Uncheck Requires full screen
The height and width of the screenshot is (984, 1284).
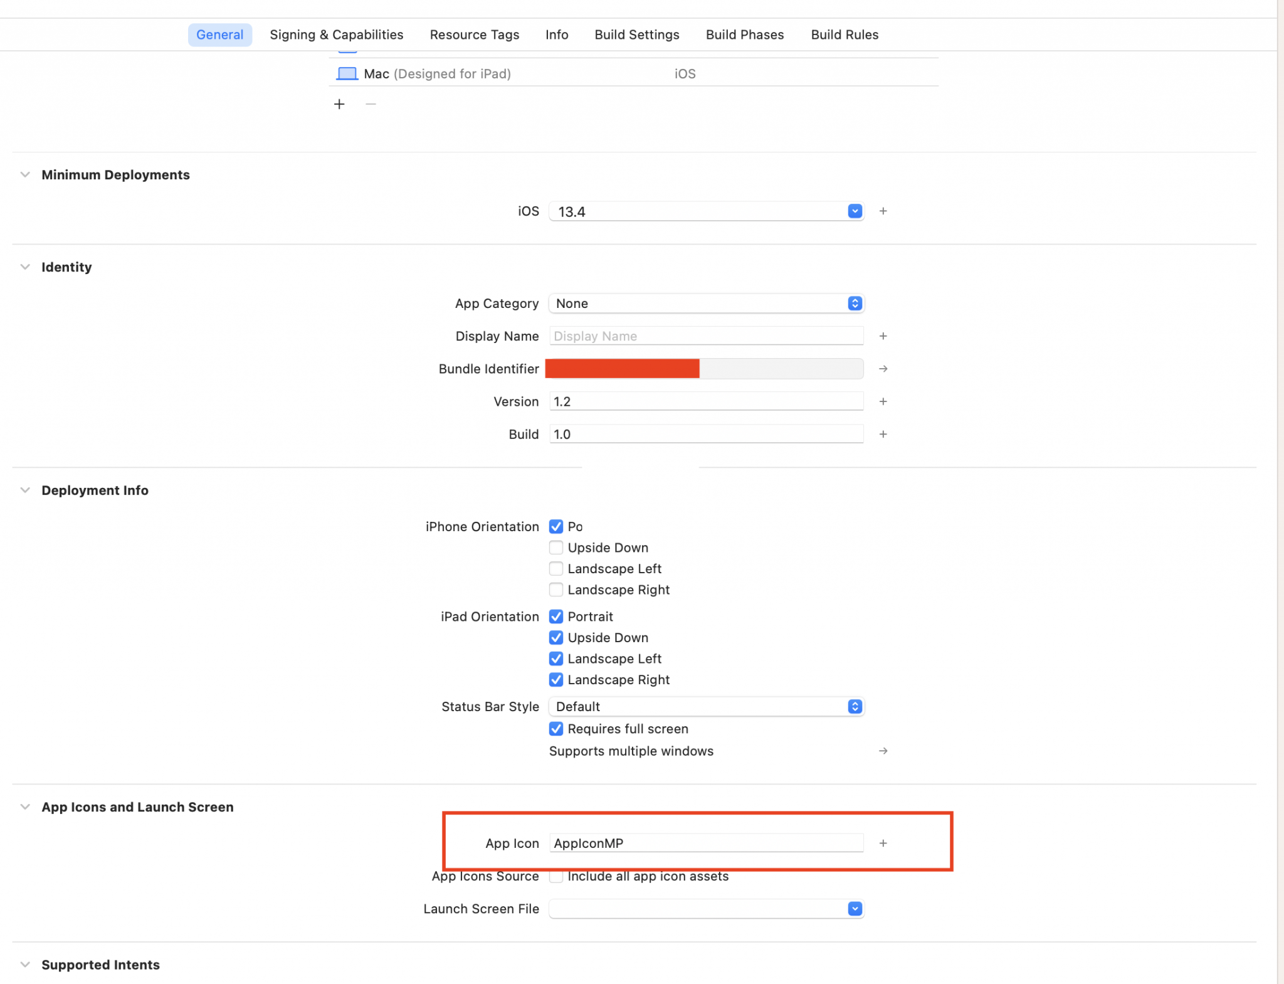[555, 729]
